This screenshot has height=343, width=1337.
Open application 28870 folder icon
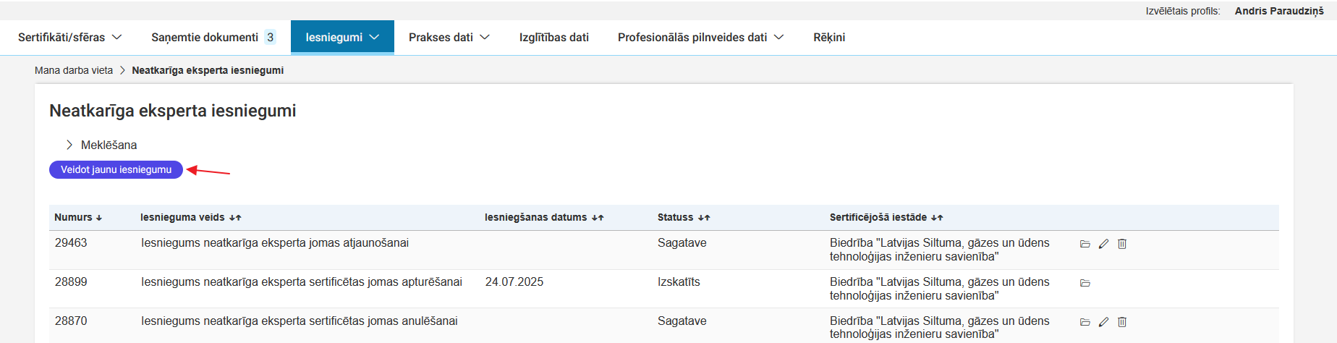click(x=1085, y=322)
